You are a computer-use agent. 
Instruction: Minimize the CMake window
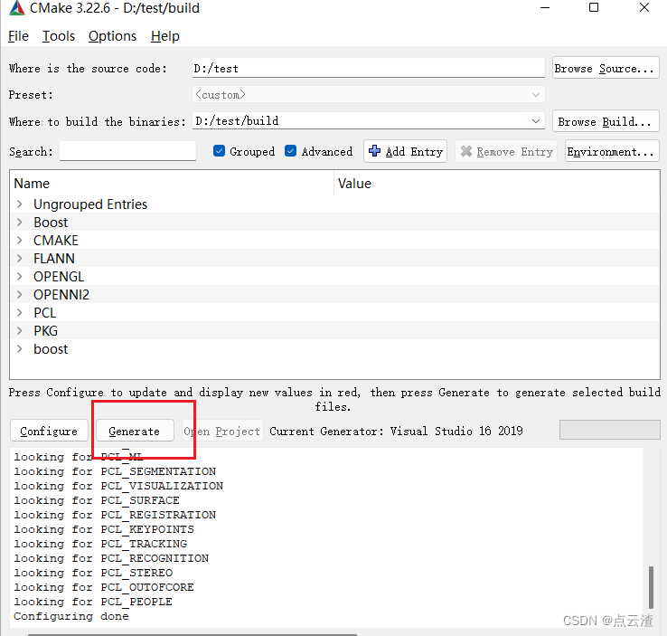[545, 7]
